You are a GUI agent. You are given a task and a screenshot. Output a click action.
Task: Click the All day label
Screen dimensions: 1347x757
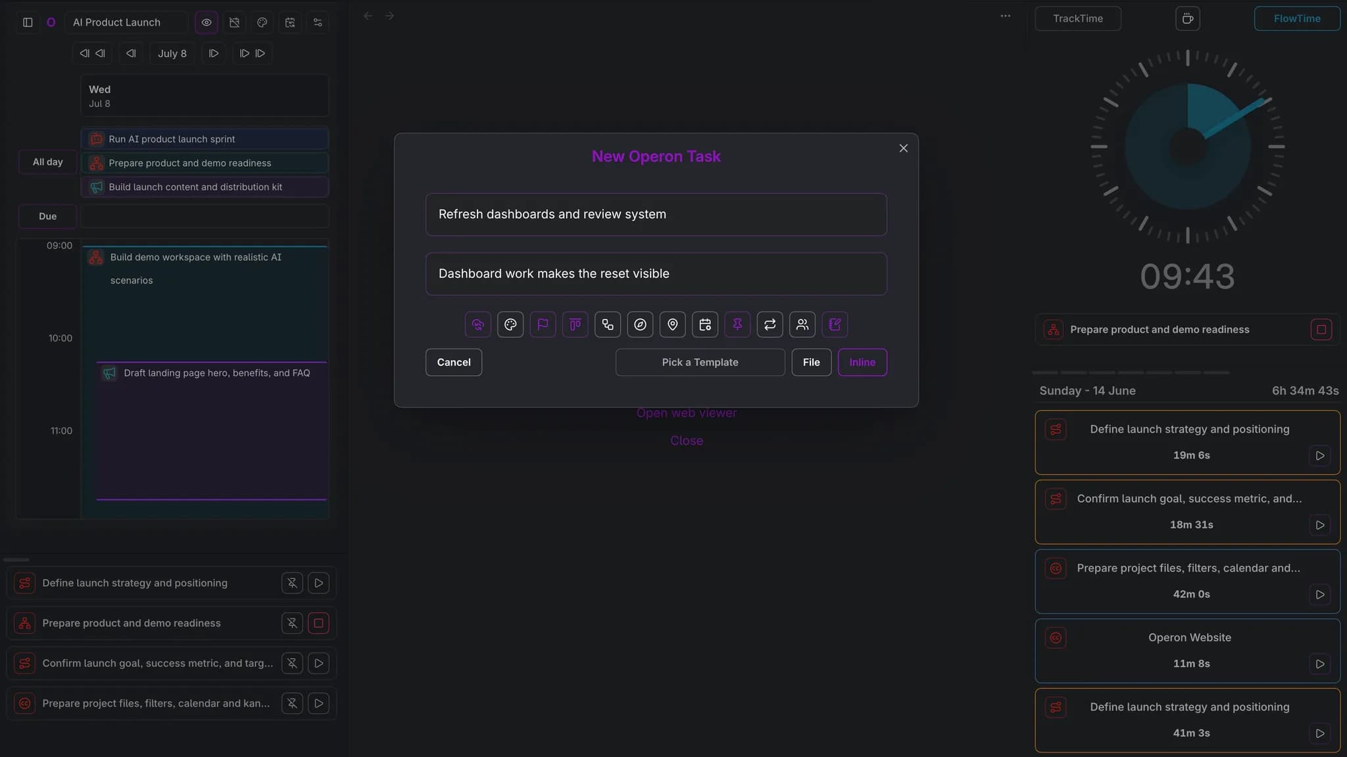click(48, 162)
